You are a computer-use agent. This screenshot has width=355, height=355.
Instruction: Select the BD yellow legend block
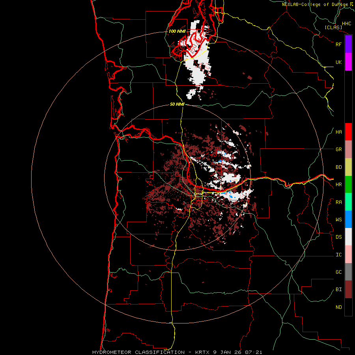pos(348,167)
